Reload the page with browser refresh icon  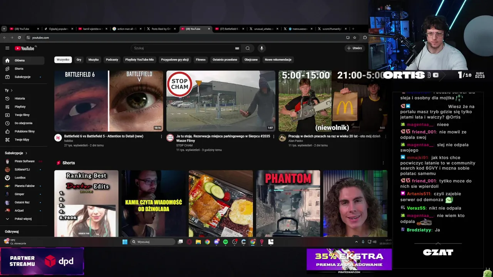coord(19,38)
